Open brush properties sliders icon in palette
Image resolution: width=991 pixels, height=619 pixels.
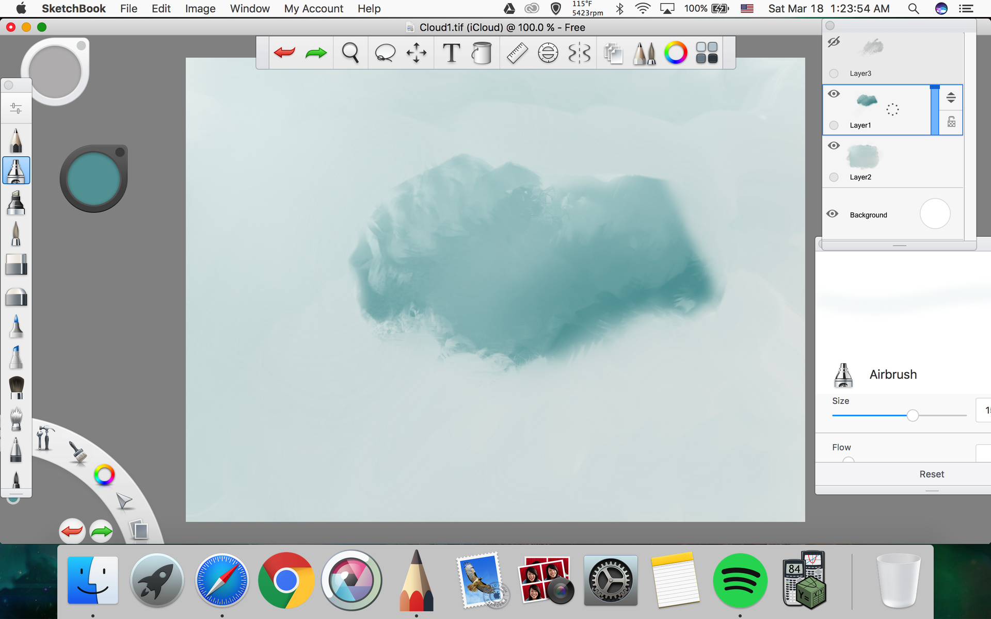(16, 108)
